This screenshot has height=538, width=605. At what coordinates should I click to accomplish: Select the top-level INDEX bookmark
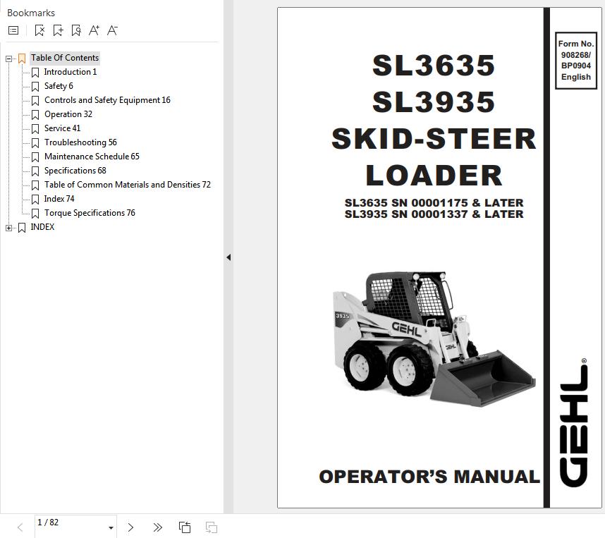point(42,227)
